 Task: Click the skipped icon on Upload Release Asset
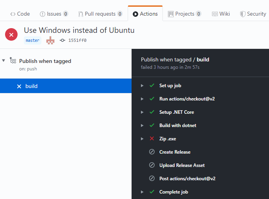coord(152,165)
